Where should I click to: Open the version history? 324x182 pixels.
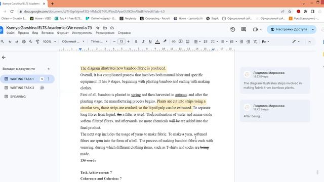click(x=233, y=29)
